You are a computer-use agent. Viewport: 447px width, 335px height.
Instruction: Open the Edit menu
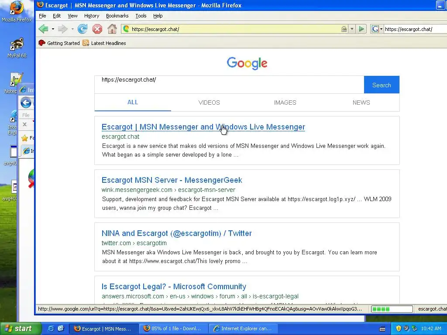tap(57, 16)
